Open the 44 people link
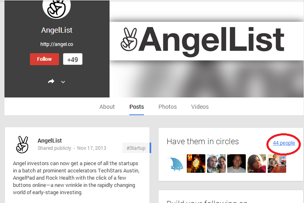304x203 pixels. (284, 143)
